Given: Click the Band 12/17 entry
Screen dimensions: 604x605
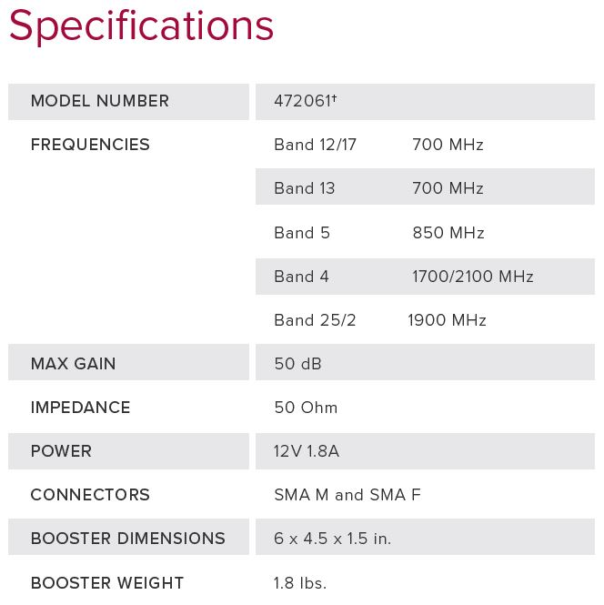Looking at the screenshot, I should [315, 145].
